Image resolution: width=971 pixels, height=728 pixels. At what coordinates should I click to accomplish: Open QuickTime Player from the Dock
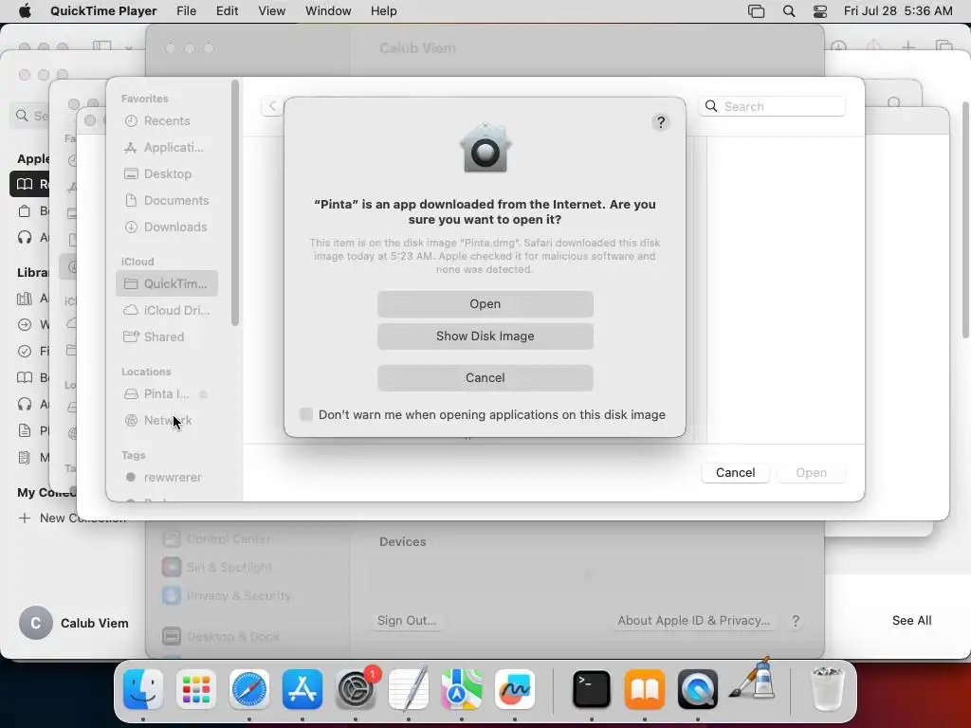(x=697, y=689)
